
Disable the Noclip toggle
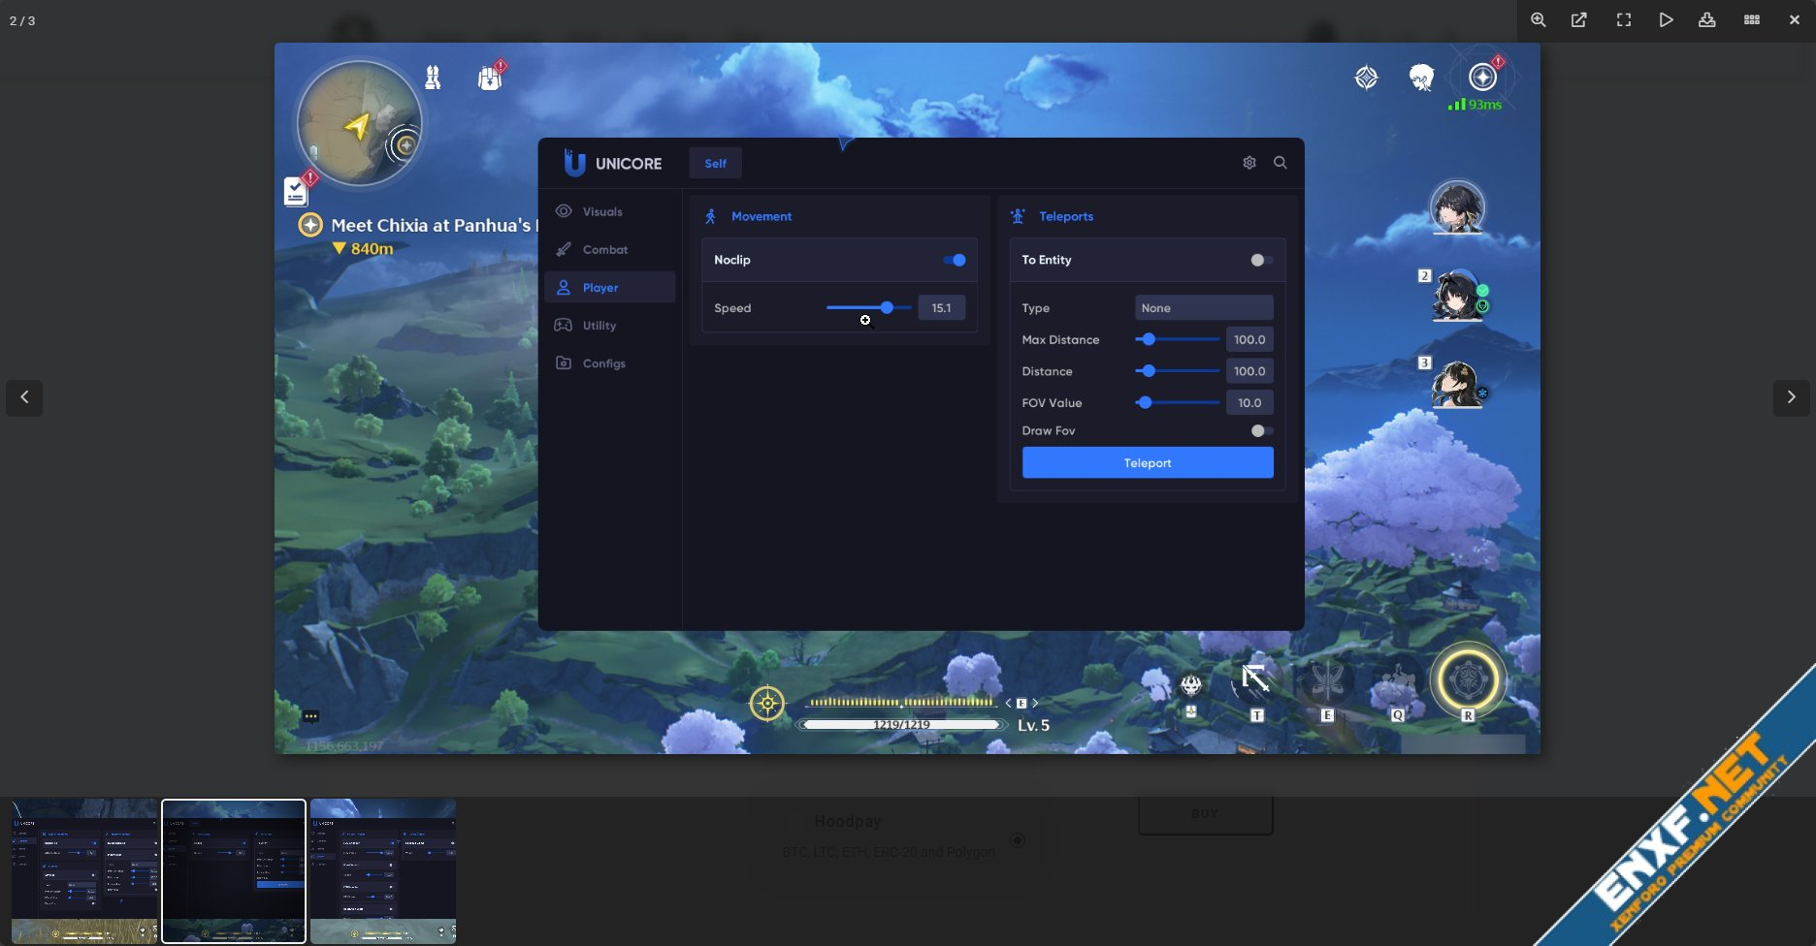(955, 260)
